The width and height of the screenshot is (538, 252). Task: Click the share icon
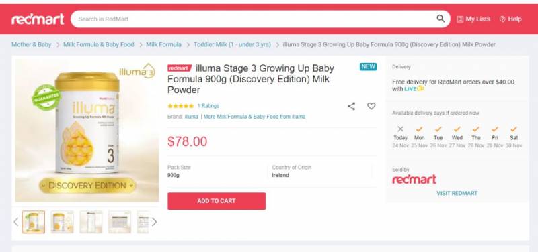coord(351,106)
